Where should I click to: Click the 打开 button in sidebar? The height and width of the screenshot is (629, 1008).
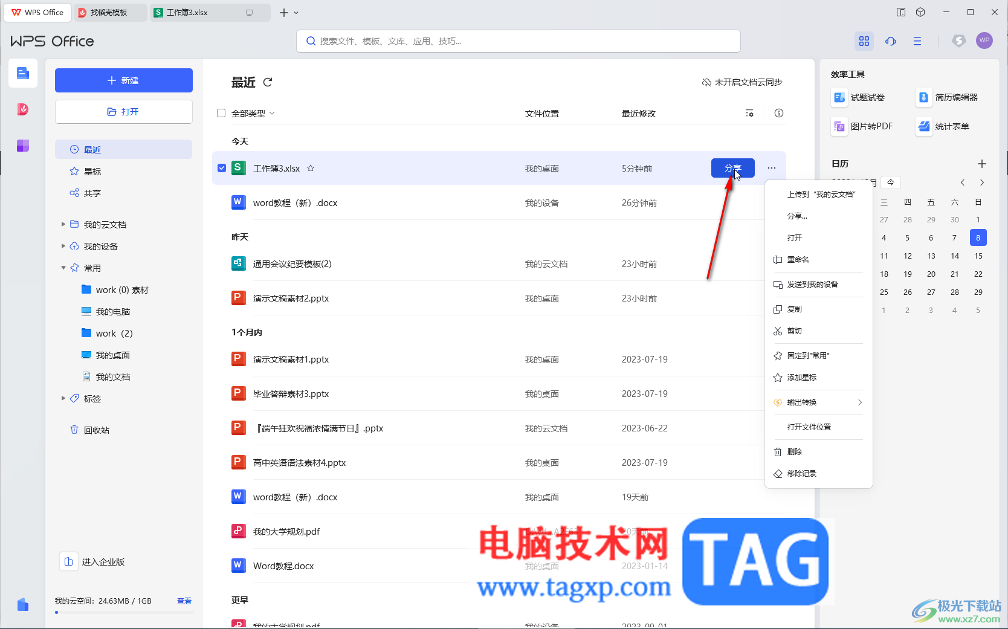pyautogui.click(x=124, y=112)
